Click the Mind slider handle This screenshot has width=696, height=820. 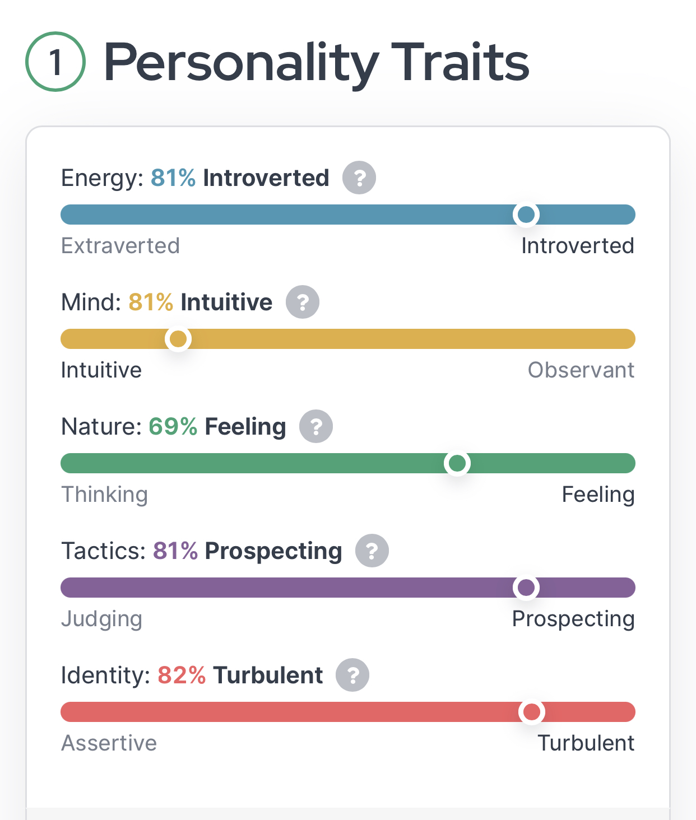178,339
